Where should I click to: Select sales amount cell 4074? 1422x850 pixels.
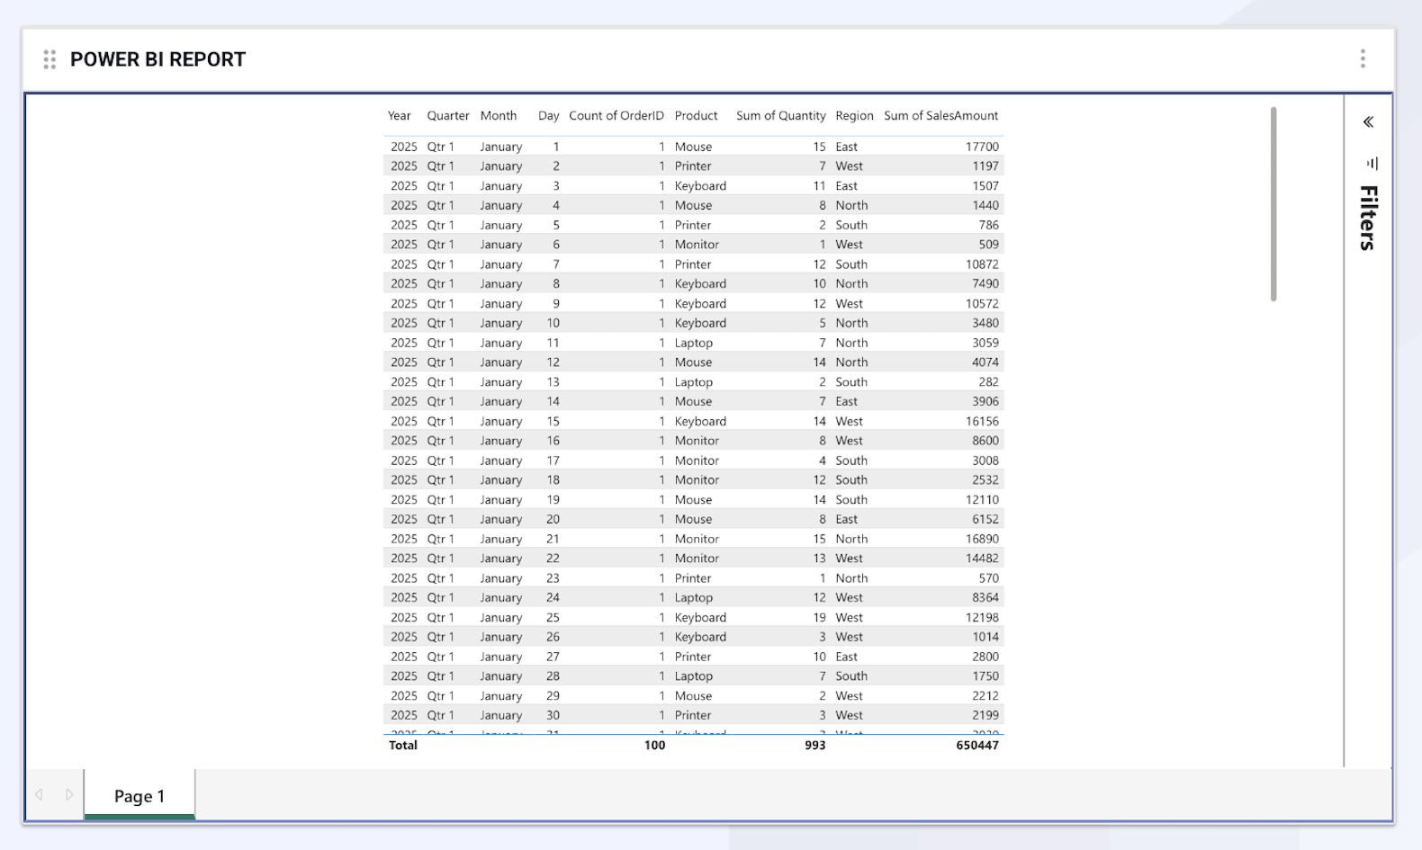(x=985, y=362)
